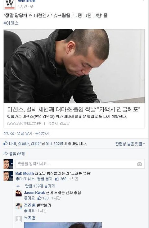The height and width of the screenshot is (228, 149).
Task: Click 답글 달기 on BaD Mouth comment
Action: pyautogui.click(x=45, y=179)
